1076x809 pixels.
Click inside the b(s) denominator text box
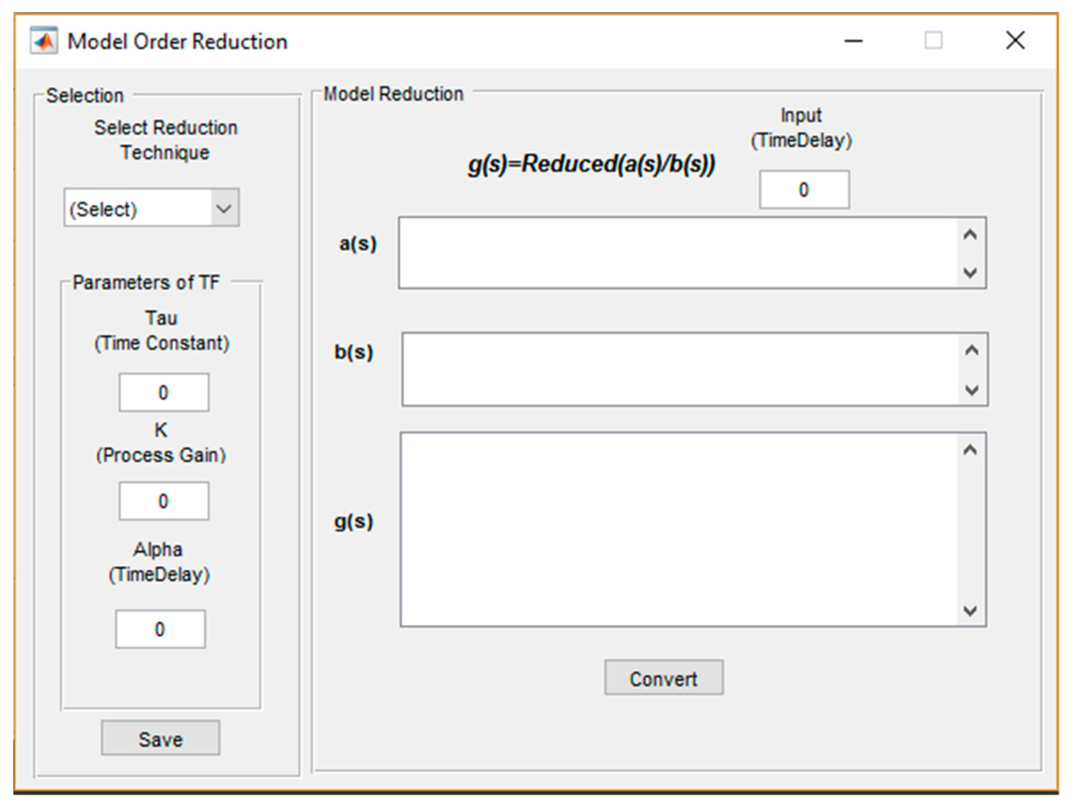coord(679,369)
